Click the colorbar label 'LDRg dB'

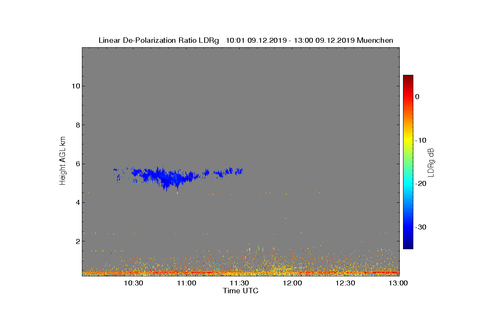point(431,162)
